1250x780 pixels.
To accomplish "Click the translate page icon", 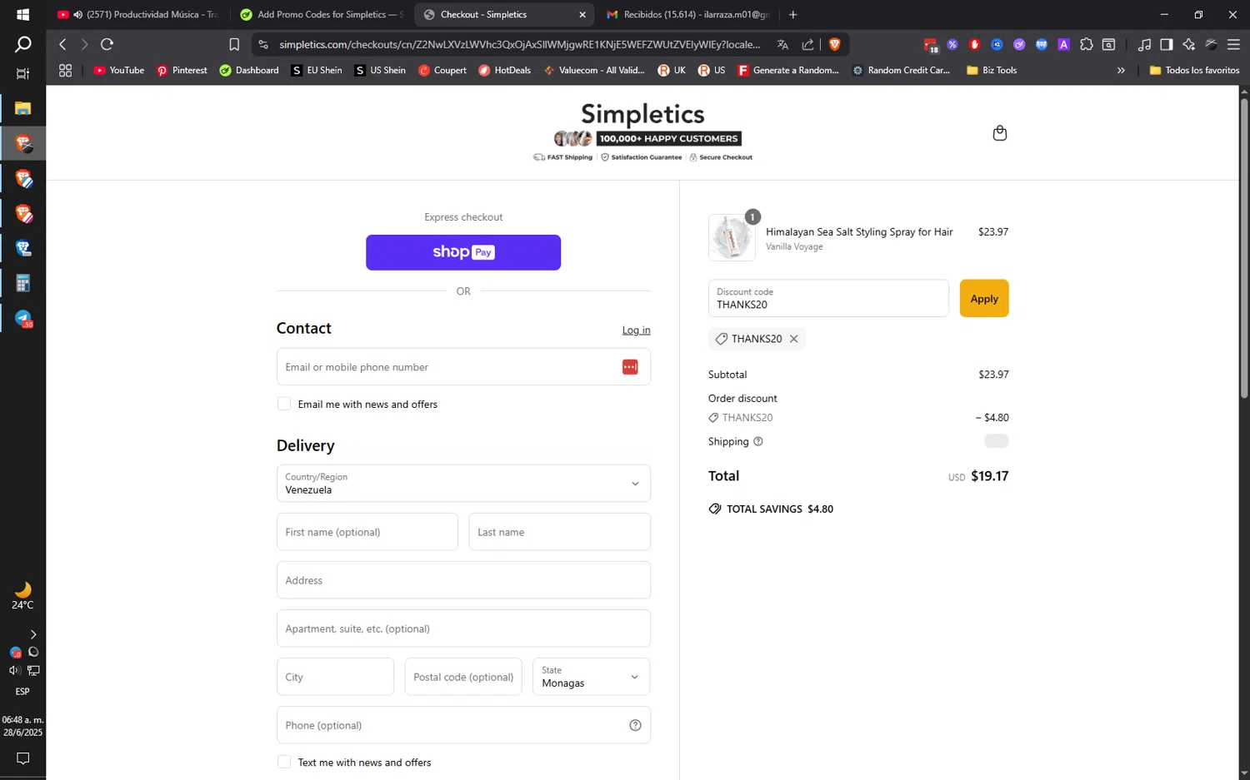I will click(782, 44).
